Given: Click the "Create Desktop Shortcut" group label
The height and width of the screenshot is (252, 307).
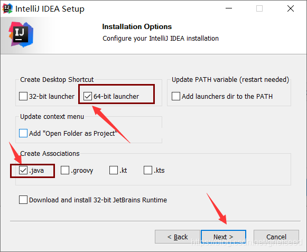Looking at the screenshot, I should tap(57, 79).
